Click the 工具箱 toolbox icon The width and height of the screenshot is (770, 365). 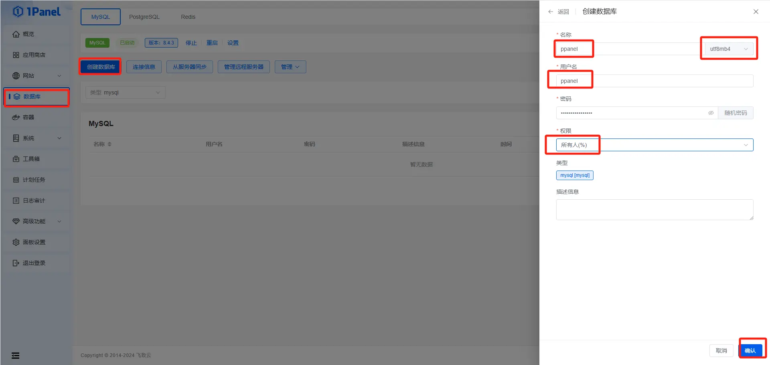(x=16, y=159)
